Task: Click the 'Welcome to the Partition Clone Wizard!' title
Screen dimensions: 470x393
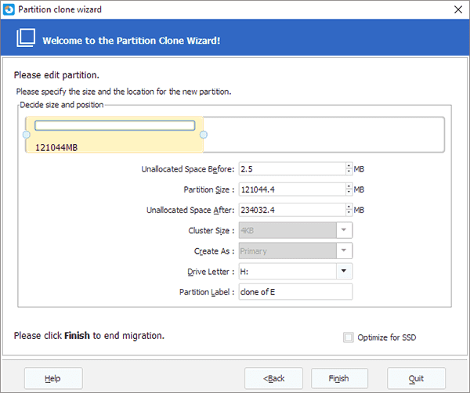Action: pos(132,41)
